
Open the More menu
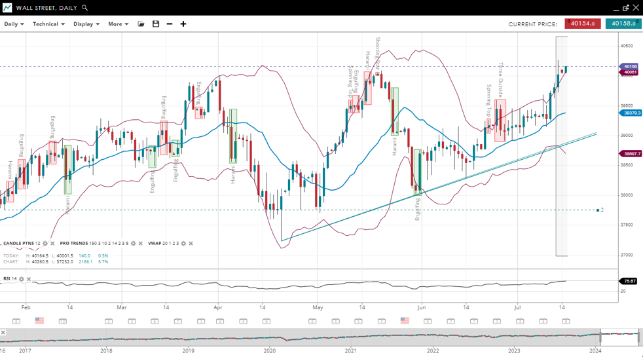[x=118, y=24]
